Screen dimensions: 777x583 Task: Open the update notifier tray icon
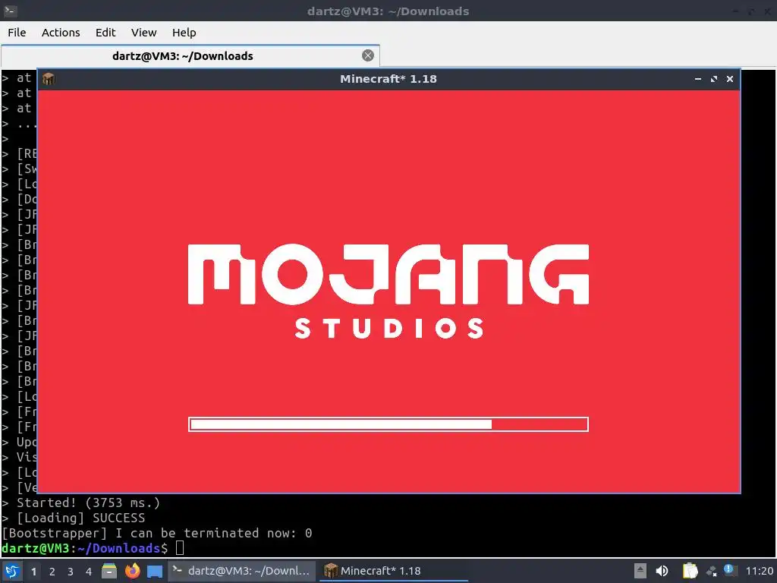(x=729, y=570)
